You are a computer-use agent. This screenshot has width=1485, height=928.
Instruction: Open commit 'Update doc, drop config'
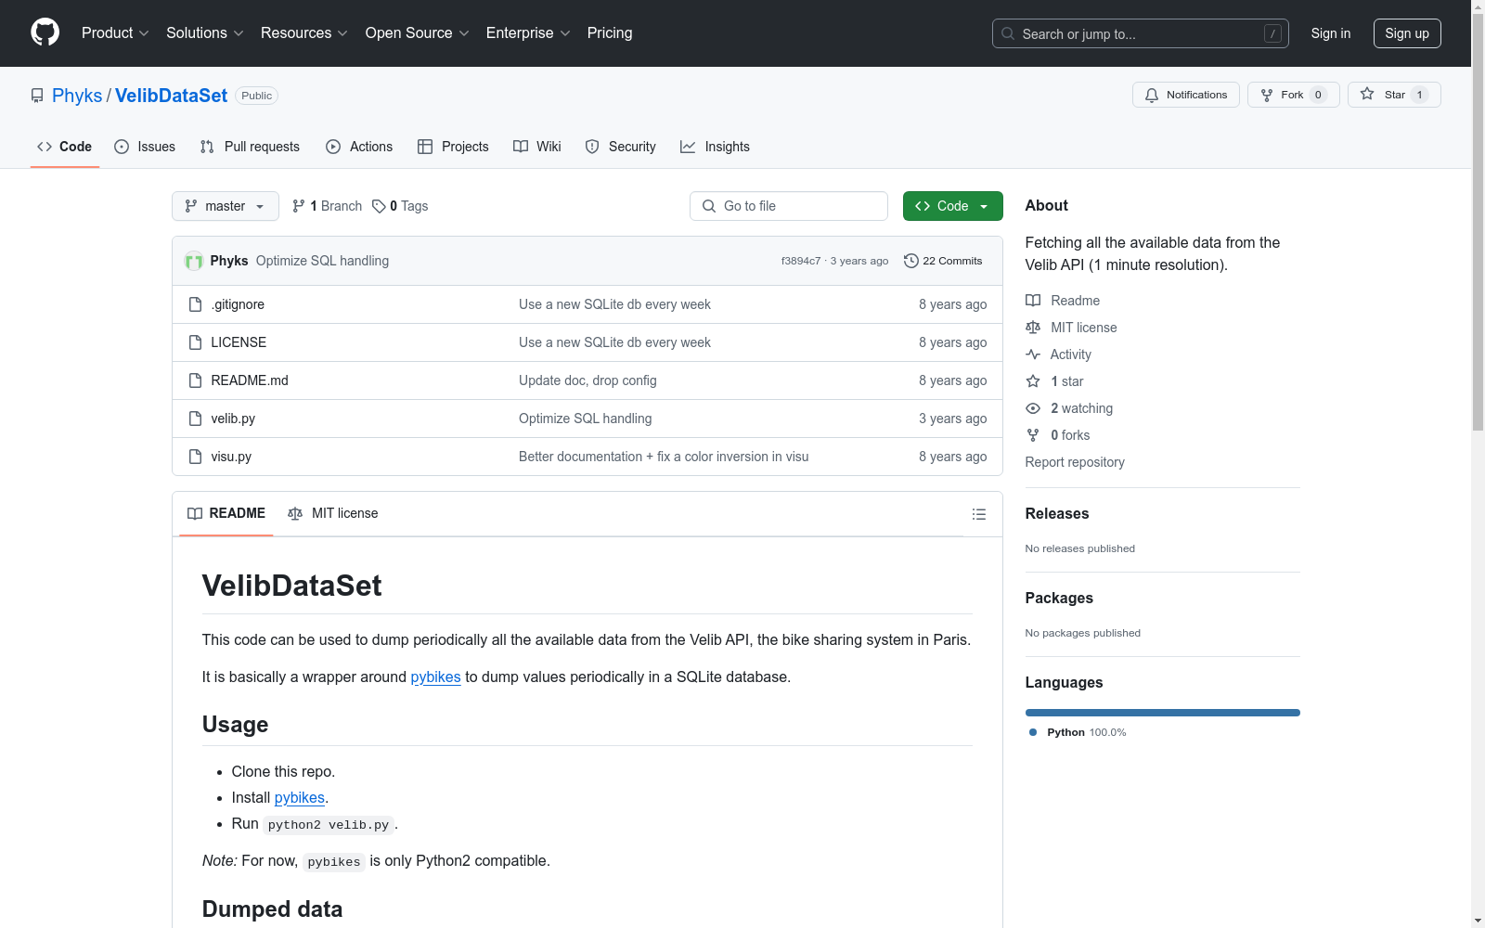tap(588, 380)
